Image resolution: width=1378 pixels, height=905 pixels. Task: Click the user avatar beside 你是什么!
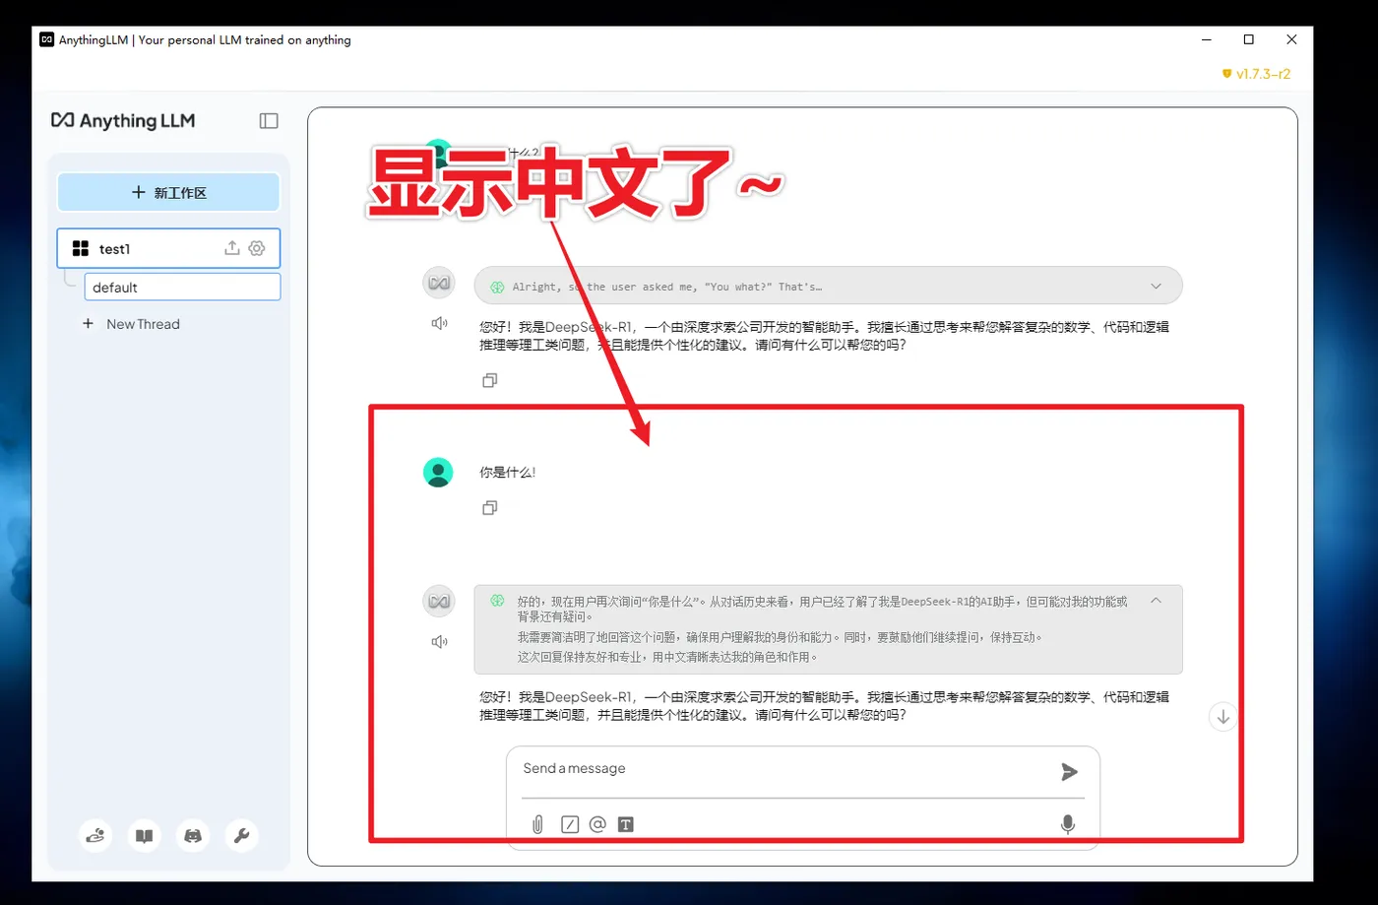(x=438, y=473)
